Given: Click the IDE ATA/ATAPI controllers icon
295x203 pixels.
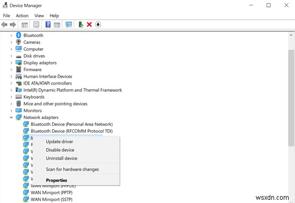Looking at the screenshot, I should (x=19, y=83).
